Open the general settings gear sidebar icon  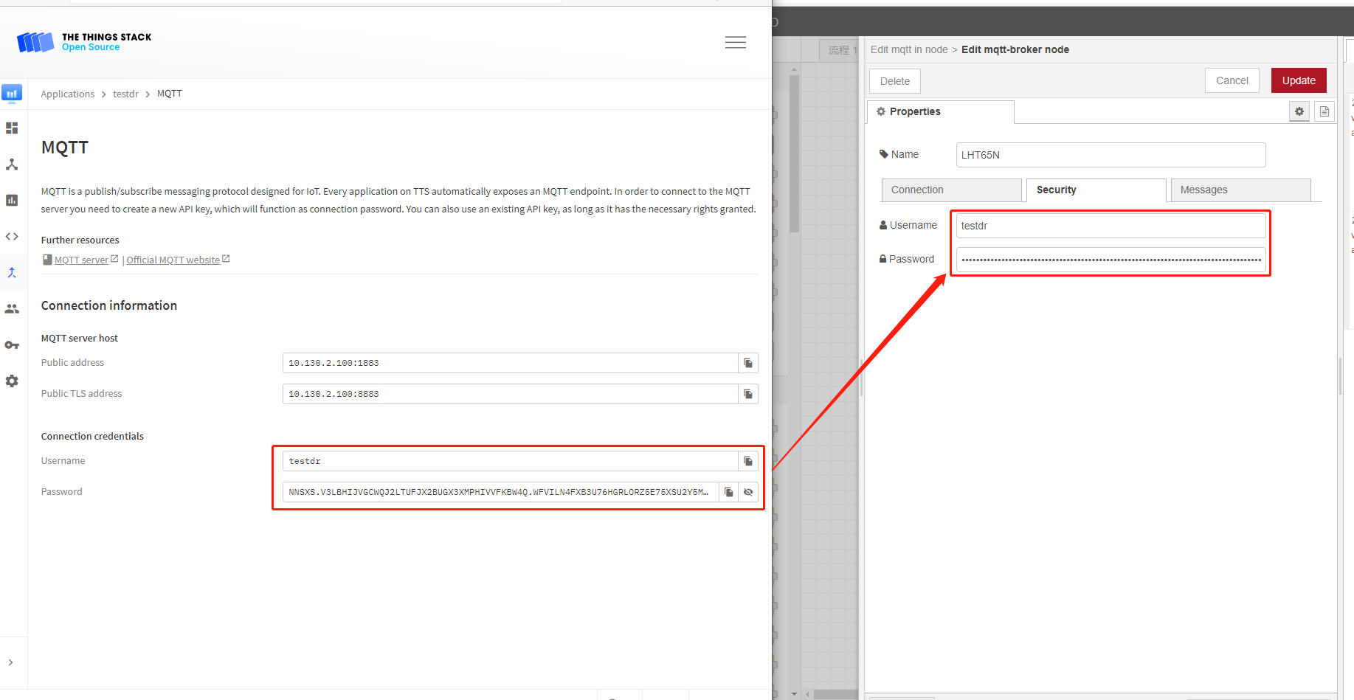click(x=12, y=381)
